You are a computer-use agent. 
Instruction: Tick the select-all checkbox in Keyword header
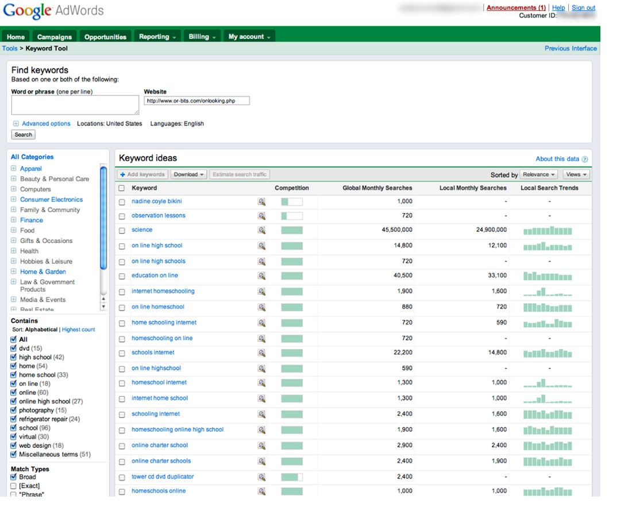(122, 188)
